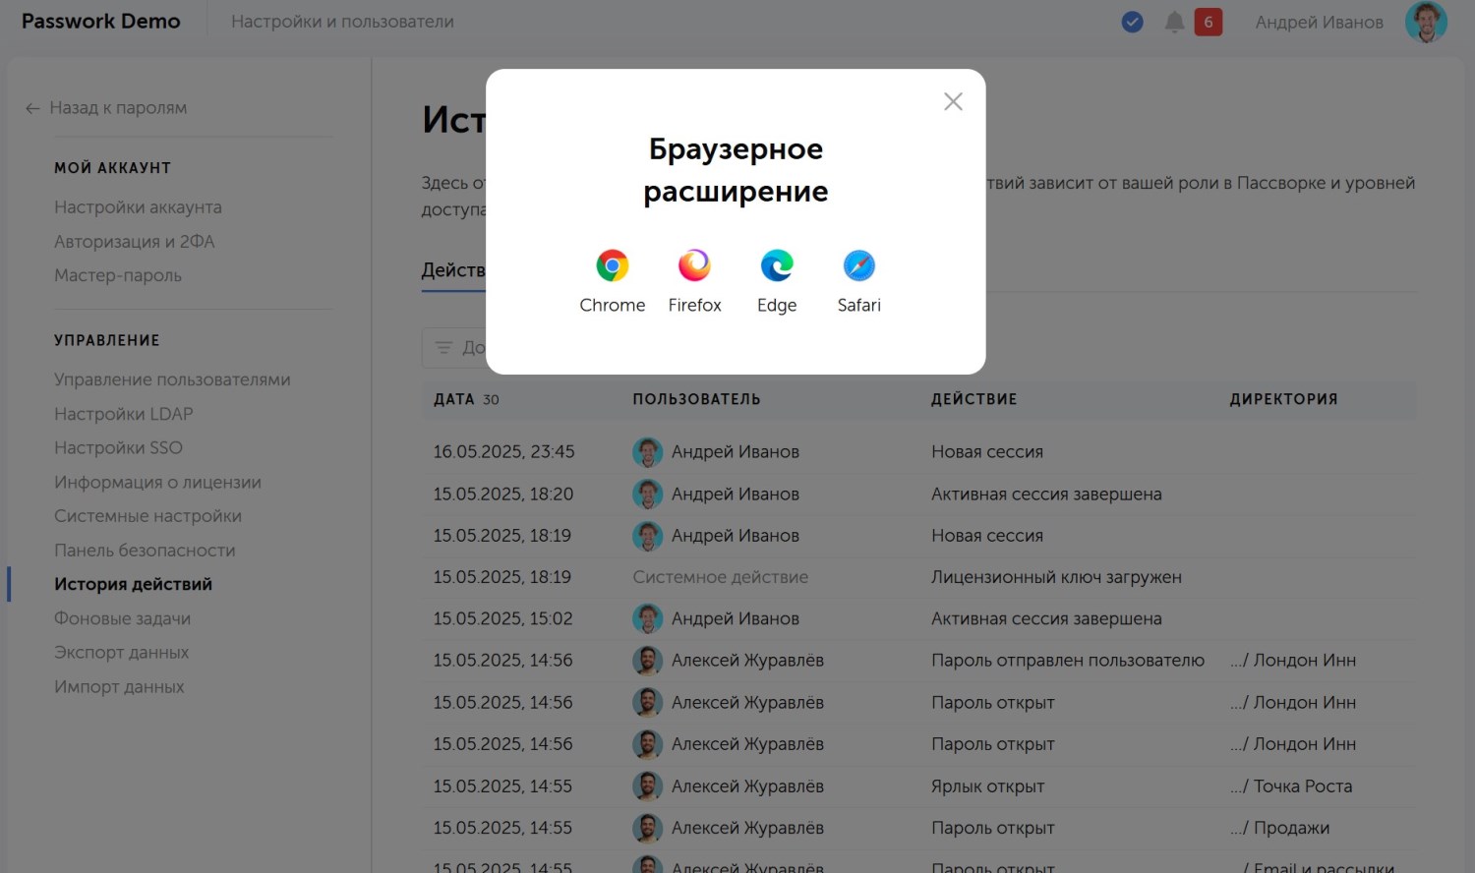Click the date 15.05.2025, 15:02
This screenshot has height=873, width=1475.
click(502, 618)
